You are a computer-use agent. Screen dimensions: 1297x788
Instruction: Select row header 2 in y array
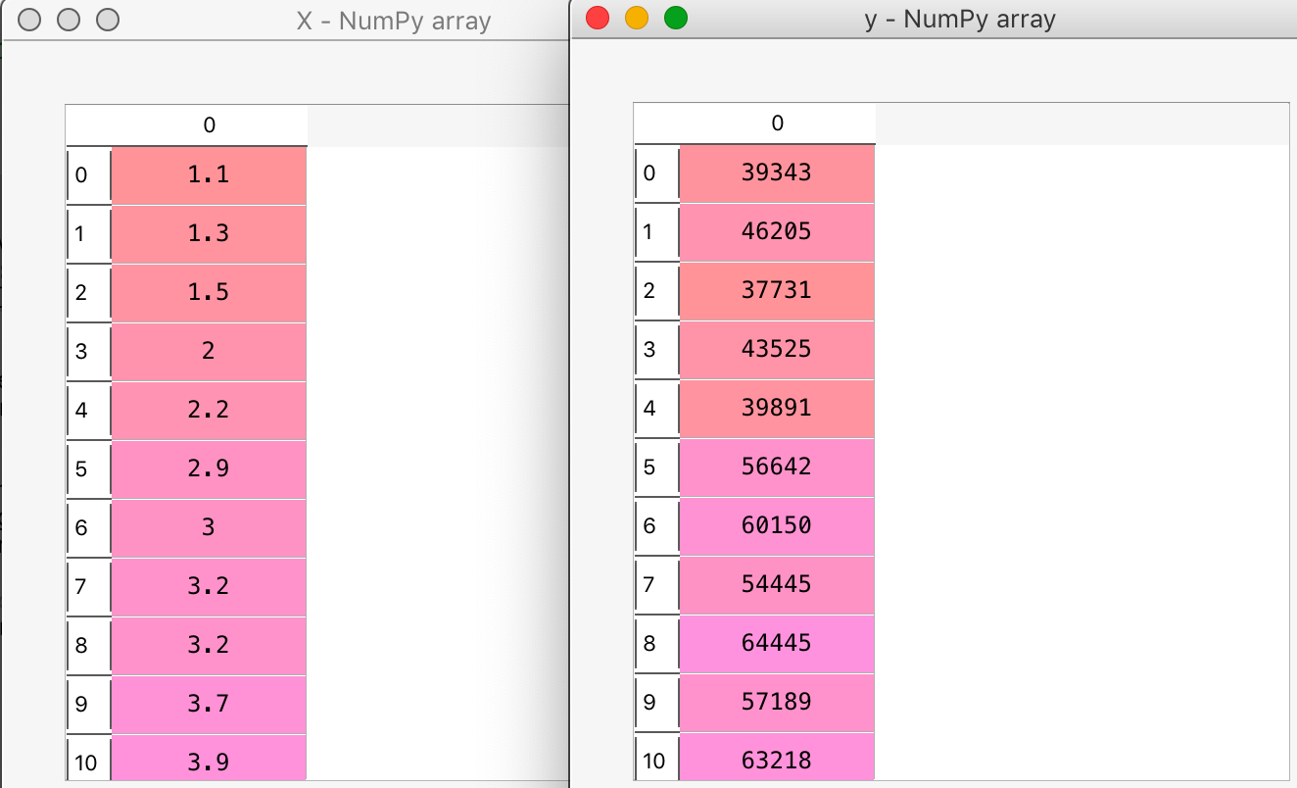point(657,291)
